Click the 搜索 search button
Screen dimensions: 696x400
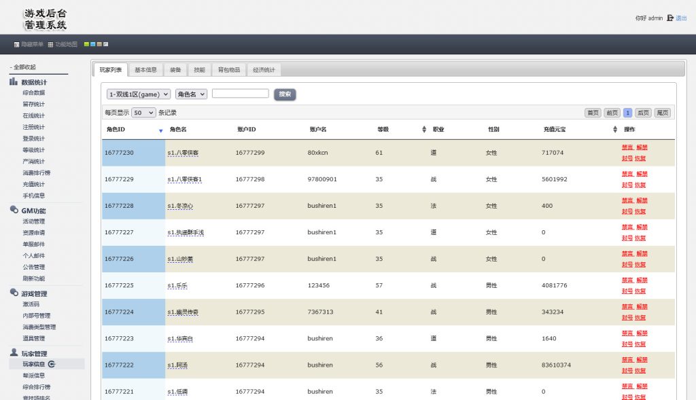click(x=285, y=94)
